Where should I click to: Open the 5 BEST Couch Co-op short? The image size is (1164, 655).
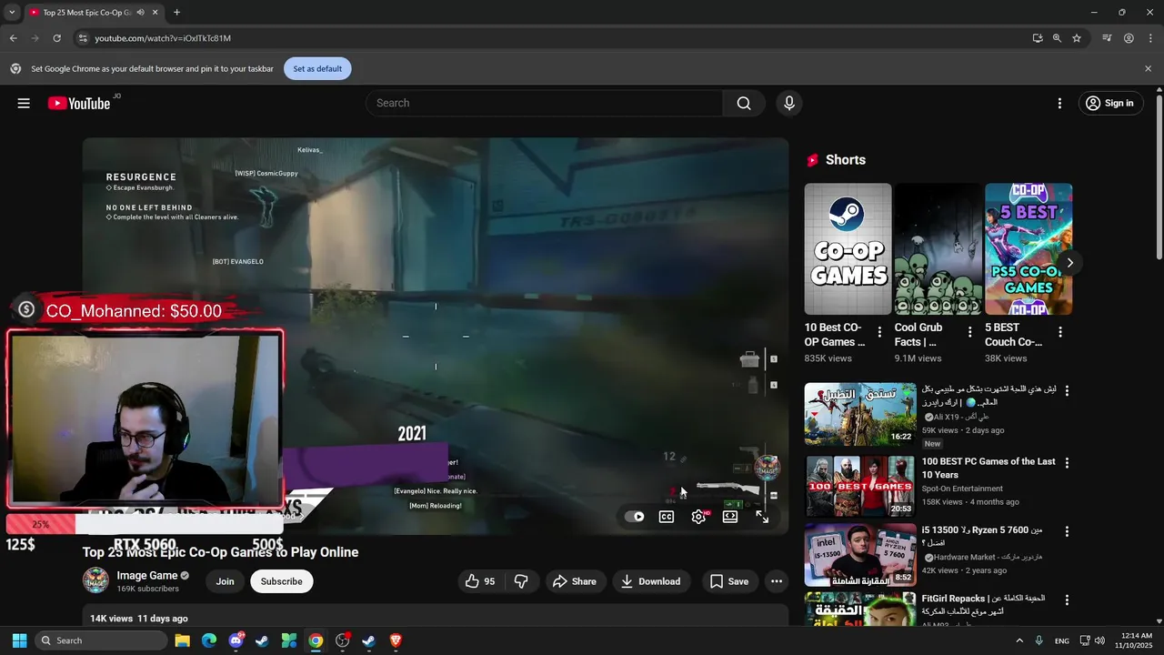click(1029, 249)
